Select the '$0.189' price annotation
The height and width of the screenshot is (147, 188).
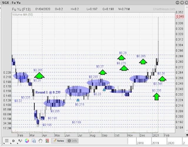point(76,122)
